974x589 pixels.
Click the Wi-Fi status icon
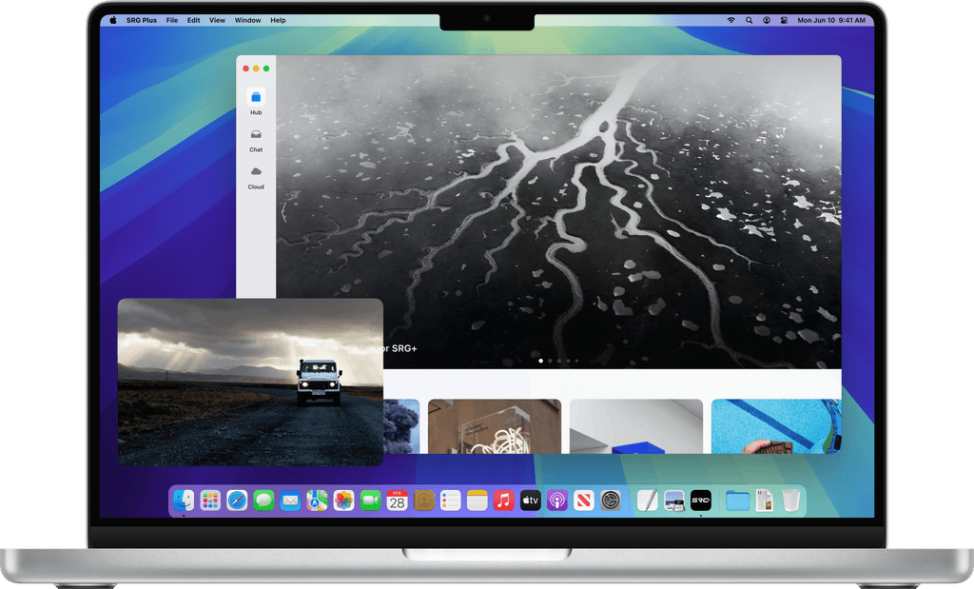click(x=731, y=20)
